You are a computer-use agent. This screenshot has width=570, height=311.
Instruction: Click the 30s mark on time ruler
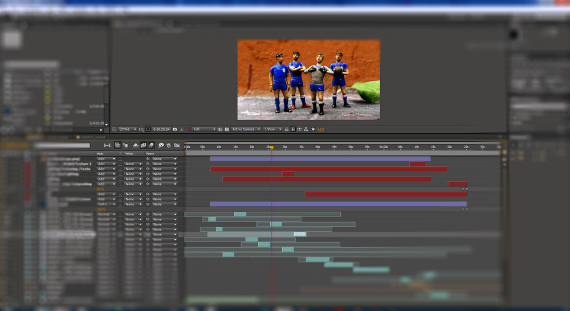click(284, 147)
